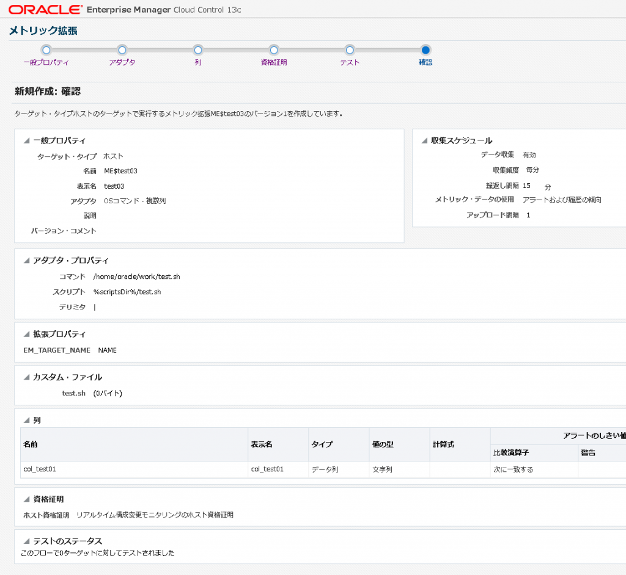Collapse the 列 section

pos(27,421)
